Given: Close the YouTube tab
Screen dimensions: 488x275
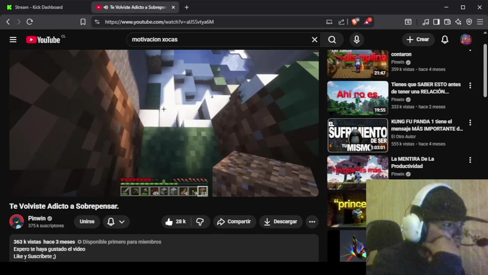Looking at the screenshot, I should pyautogui.click(x=173, y=7).
